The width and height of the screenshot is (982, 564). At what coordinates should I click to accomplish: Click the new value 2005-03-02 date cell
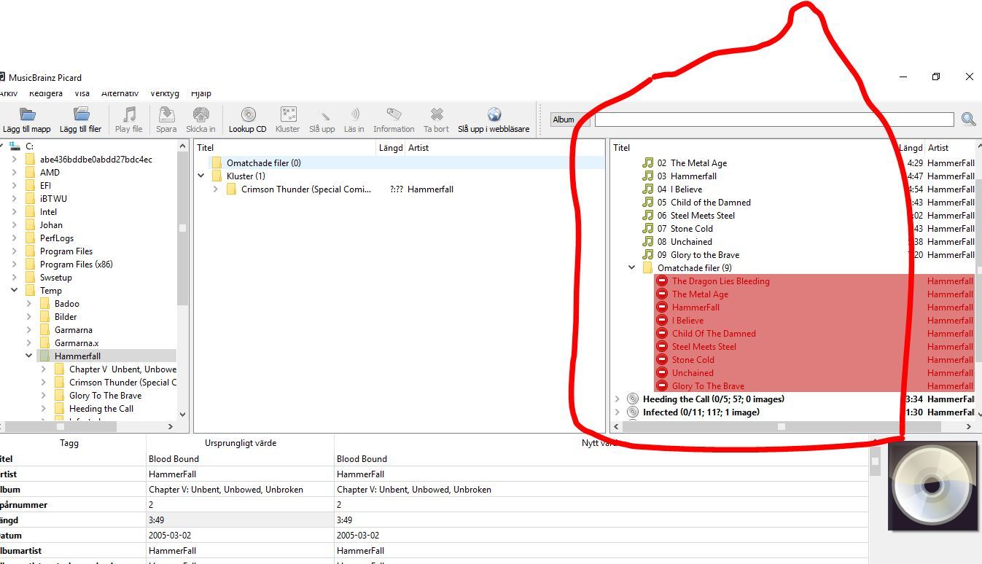[x=601, y=536]
